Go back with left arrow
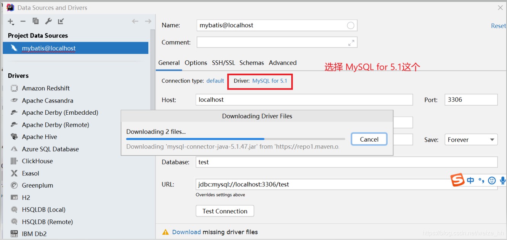507x240 pixels. tap(135, 21)
